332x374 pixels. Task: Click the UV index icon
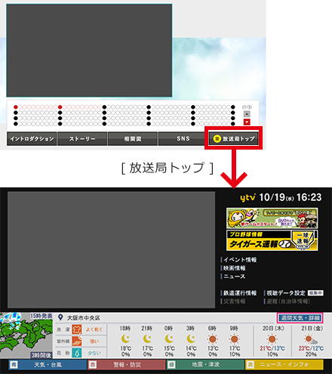(77, 341)
